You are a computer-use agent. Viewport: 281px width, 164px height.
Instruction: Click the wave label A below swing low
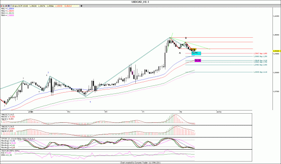[x=180, y=53]
